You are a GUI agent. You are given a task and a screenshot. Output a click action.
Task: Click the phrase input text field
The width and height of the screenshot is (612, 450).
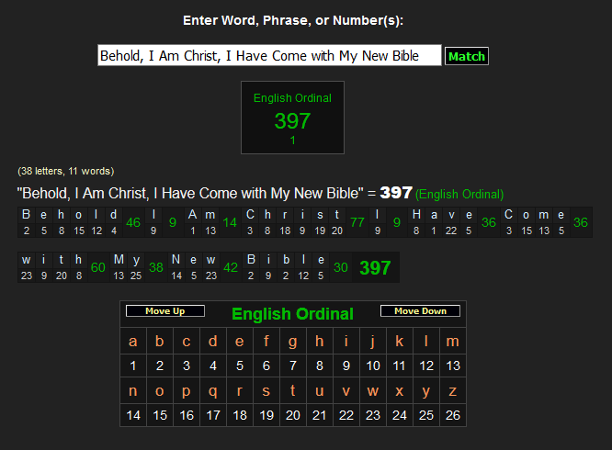pyautogui.click(x=269, y=56)
